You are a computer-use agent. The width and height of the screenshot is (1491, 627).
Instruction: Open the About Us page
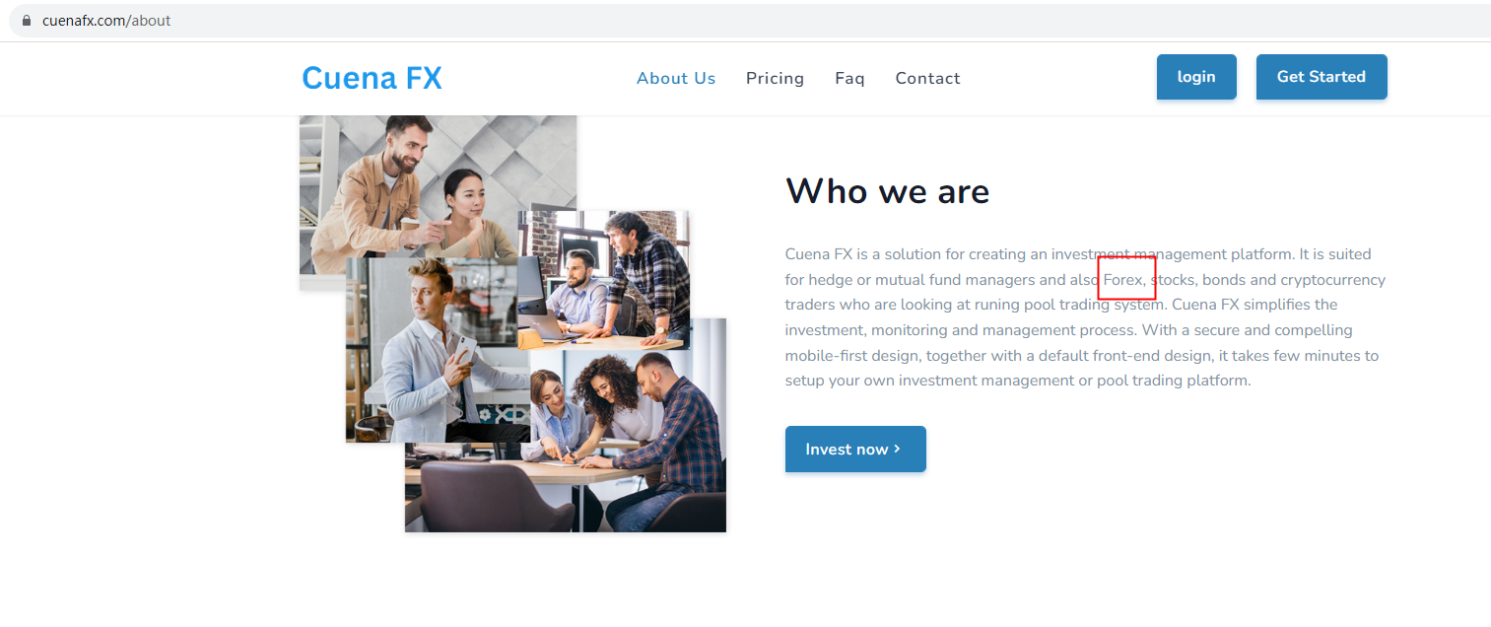[676, 78]
